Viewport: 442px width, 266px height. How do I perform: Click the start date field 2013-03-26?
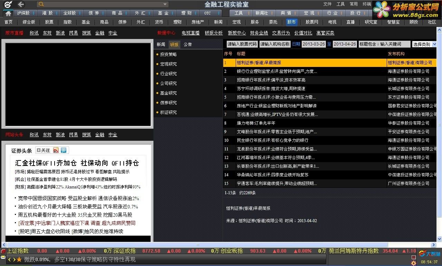pyautogui.click(x=314, y=44)
